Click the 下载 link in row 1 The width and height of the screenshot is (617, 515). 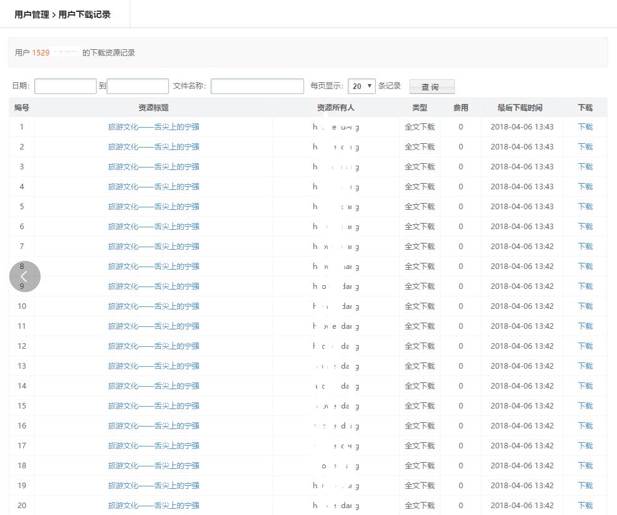pos(585,127)
